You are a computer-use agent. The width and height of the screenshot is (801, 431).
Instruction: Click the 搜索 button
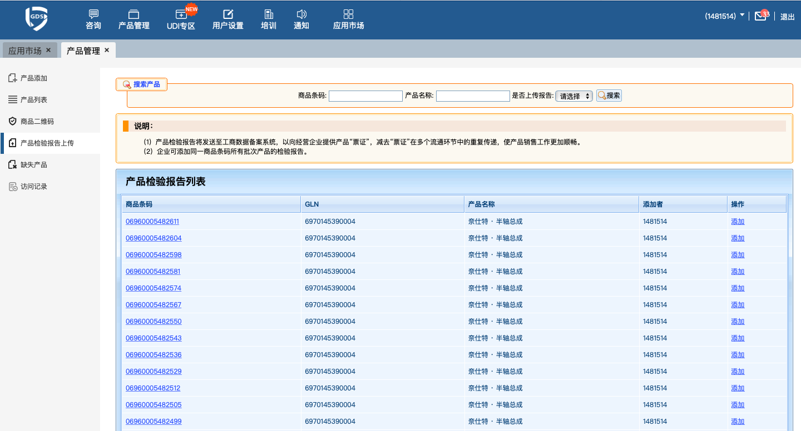(609, 96)
